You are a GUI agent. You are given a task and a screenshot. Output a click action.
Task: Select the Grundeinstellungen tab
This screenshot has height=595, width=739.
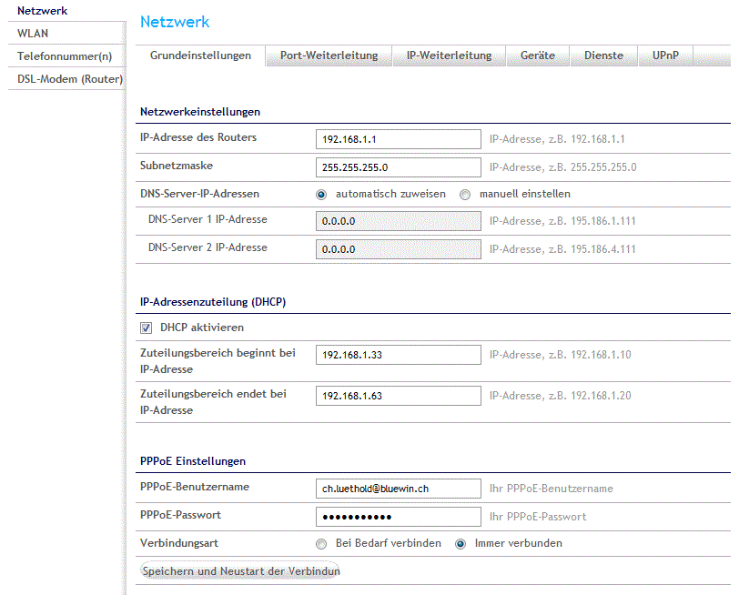tap(200, 55)
